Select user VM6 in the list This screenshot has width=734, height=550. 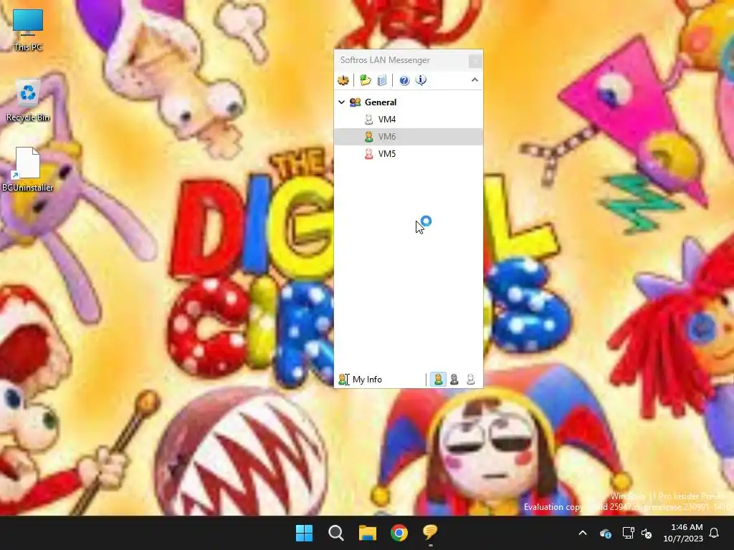point(408,137)
